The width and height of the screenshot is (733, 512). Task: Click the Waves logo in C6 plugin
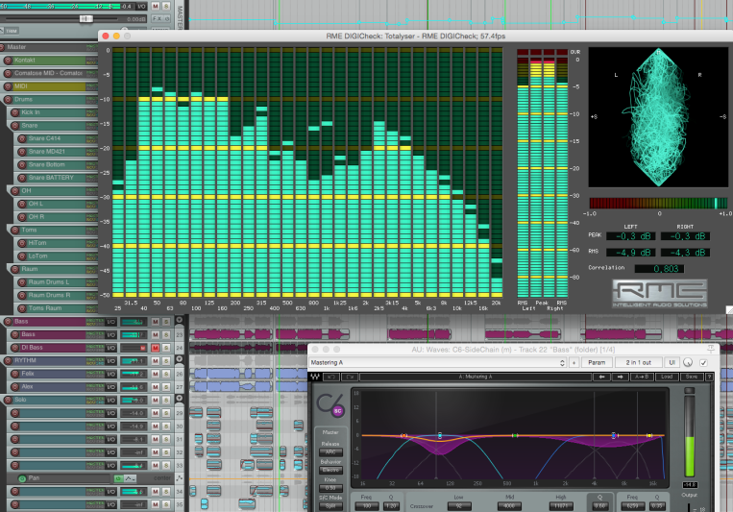(315, 377)
